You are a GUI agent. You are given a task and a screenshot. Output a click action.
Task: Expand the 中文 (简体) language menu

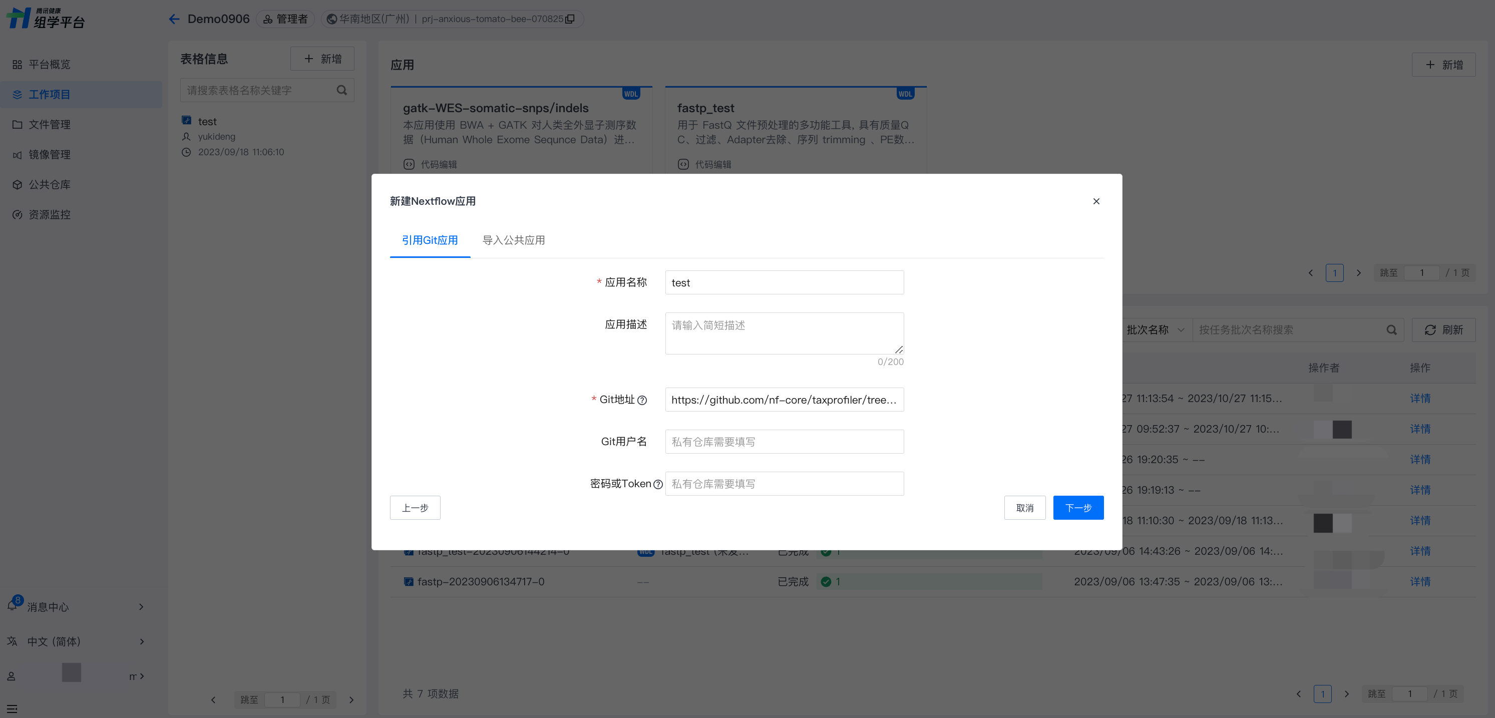(142, 641)
